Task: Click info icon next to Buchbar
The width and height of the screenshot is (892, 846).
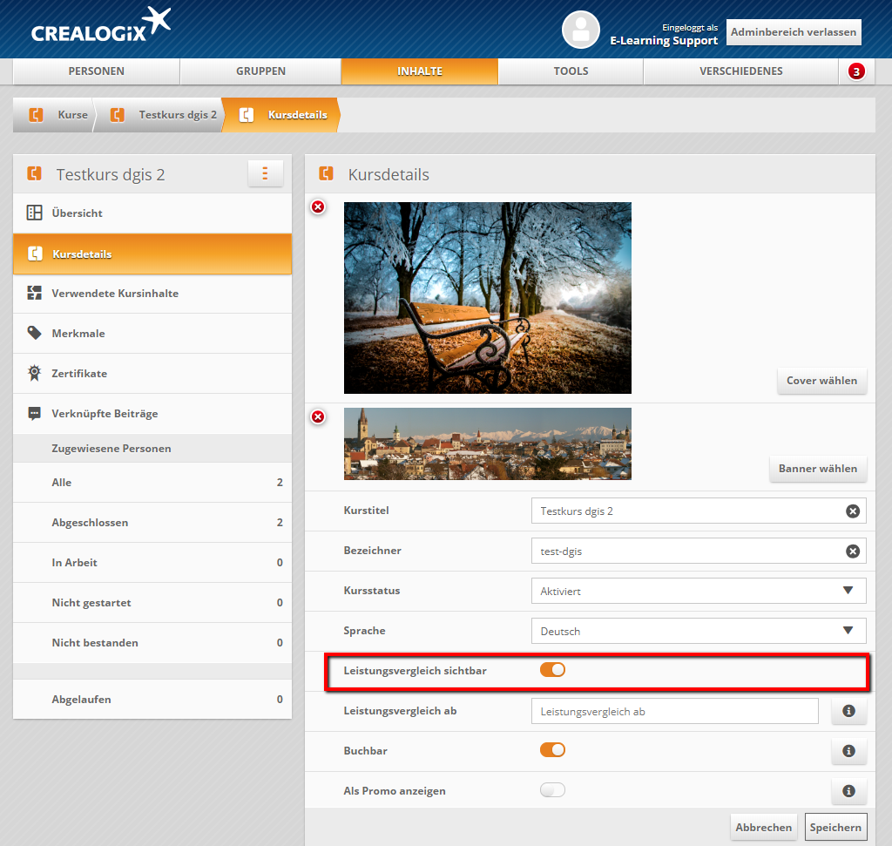Action: click(x=848, y=751)
